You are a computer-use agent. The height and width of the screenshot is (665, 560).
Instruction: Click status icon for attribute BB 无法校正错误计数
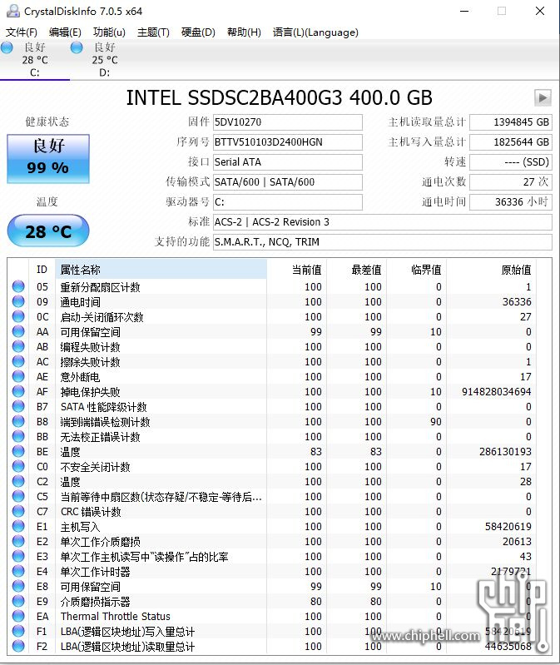[18, 436]
